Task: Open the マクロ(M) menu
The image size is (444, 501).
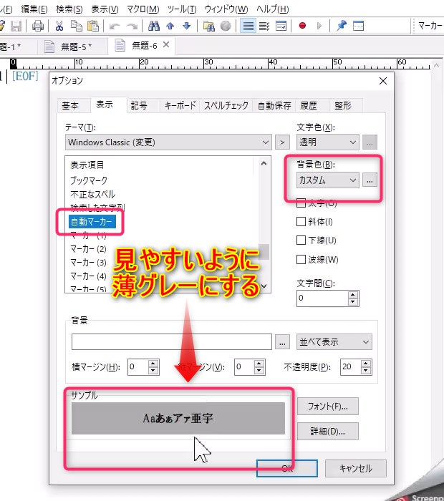Action: click(143, 9)
